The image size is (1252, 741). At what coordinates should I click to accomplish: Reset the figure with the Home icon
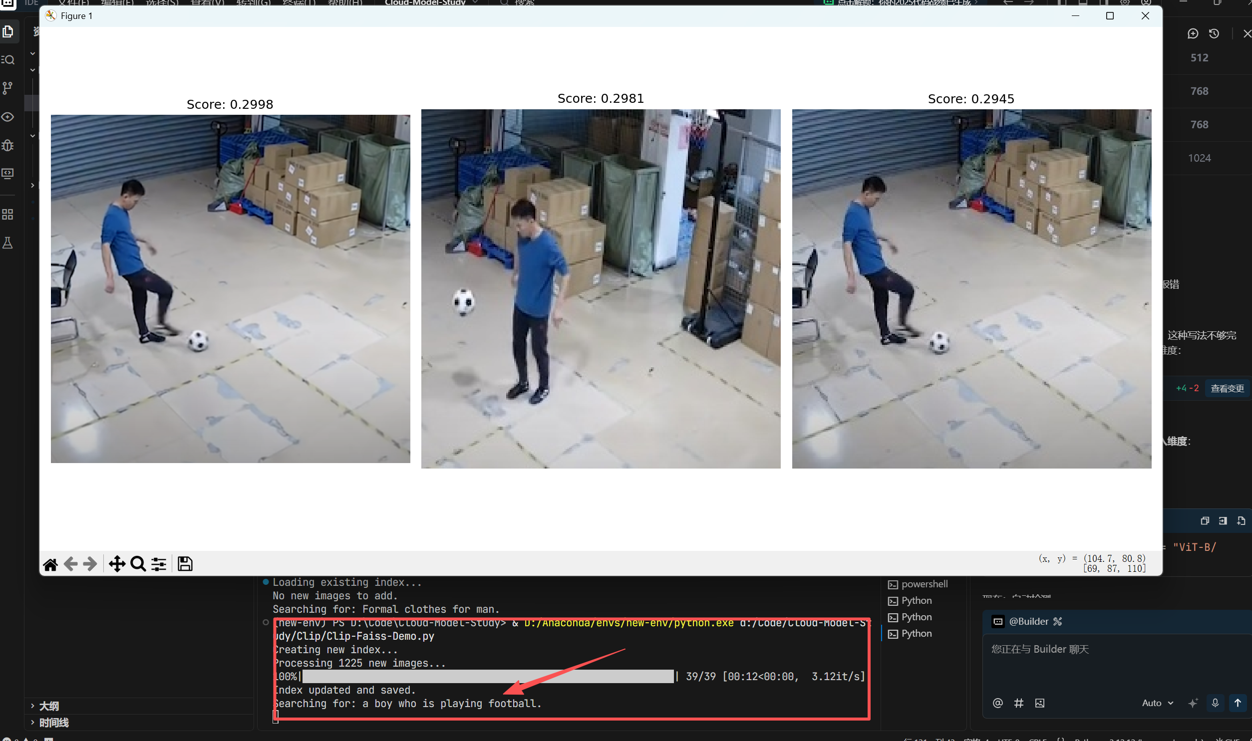[x=50, y=564]
